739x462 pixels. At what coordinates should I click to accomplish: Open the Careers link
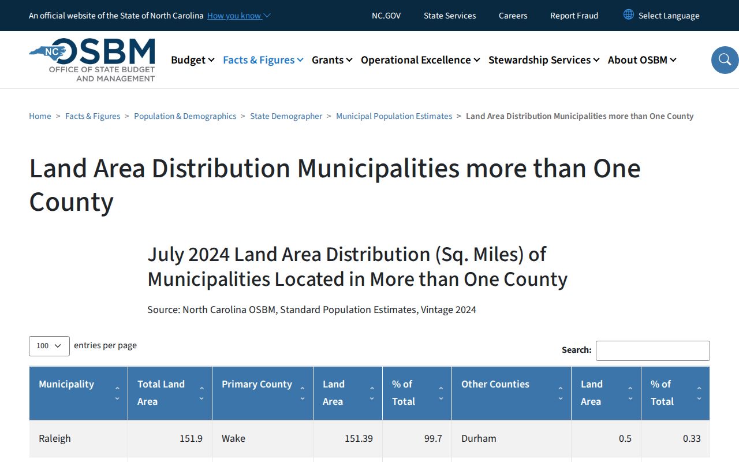[513, 16]
